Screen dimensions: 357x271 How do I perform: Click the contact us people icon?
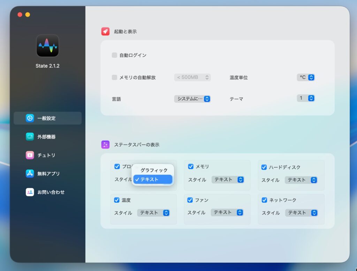point(30,192)
